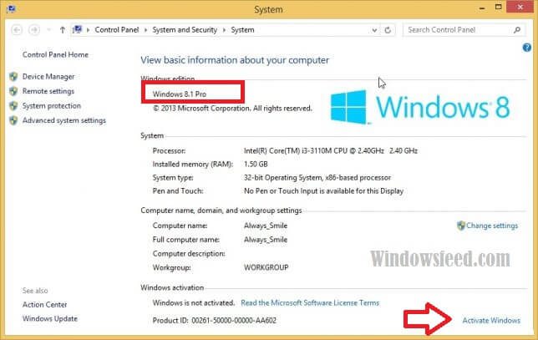Click shield icon beside Remote settings
538x340 pixels.
pos(13,91)
